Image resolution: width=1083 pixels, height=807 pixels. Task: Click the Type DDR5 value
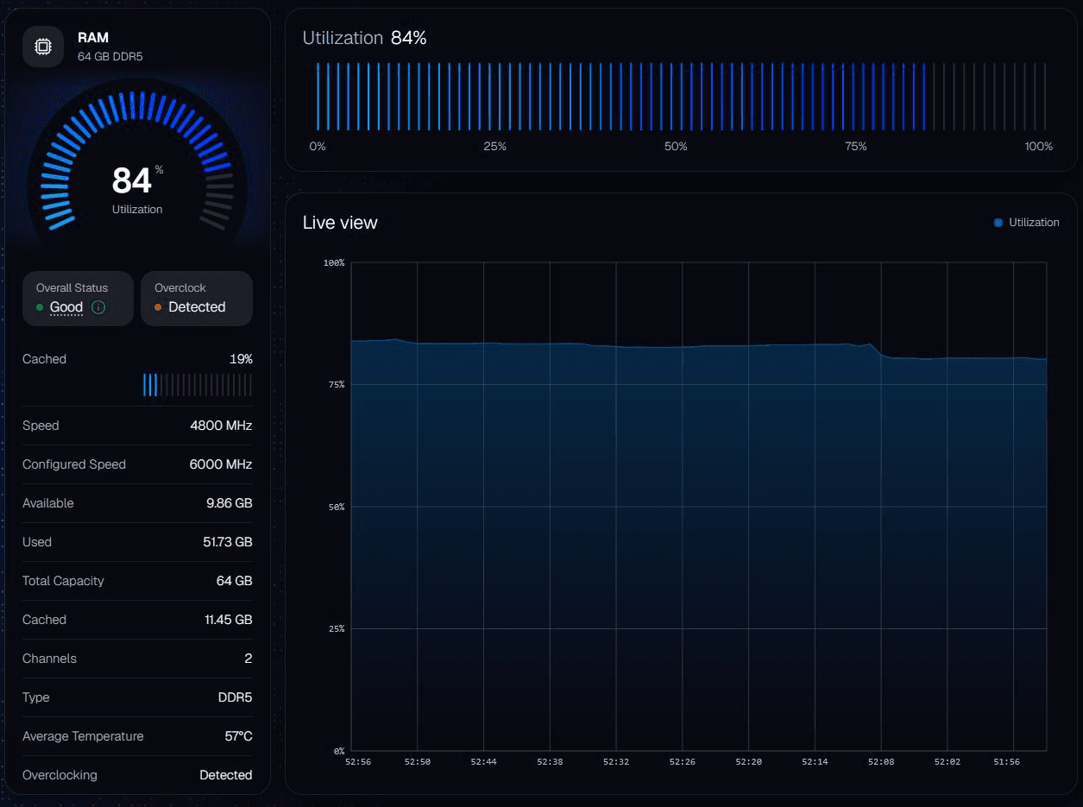236,697
